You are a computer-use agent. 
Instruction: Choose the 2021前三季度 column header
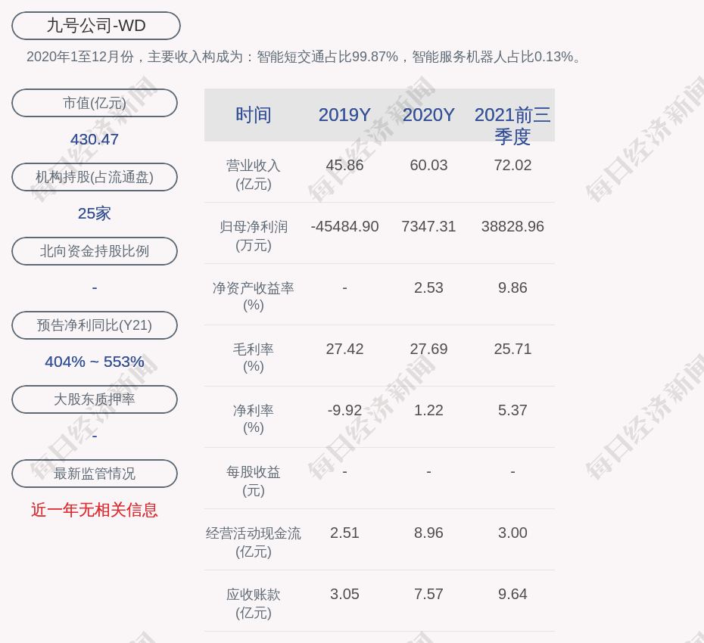coord(512,125)
